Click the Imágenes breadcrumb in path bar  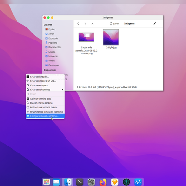129,24
